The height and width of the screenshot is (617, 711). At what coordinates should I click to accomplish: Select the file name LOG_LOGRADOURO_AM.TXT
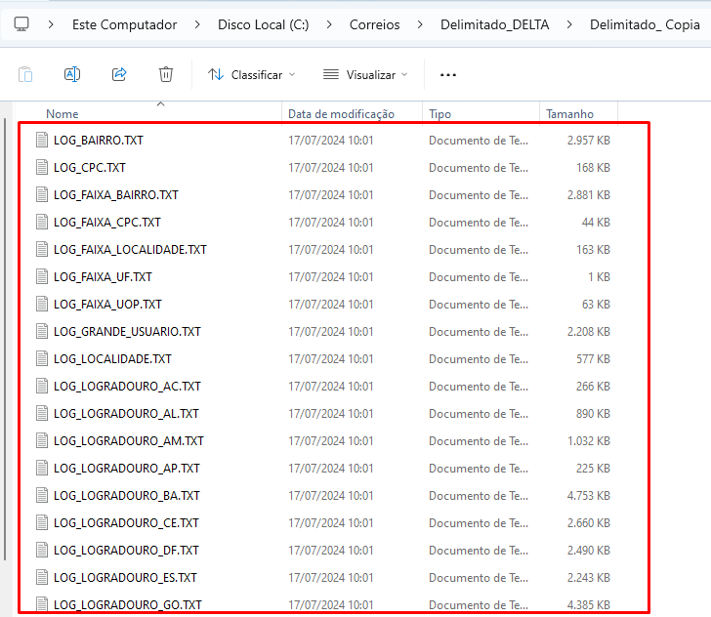128,441
